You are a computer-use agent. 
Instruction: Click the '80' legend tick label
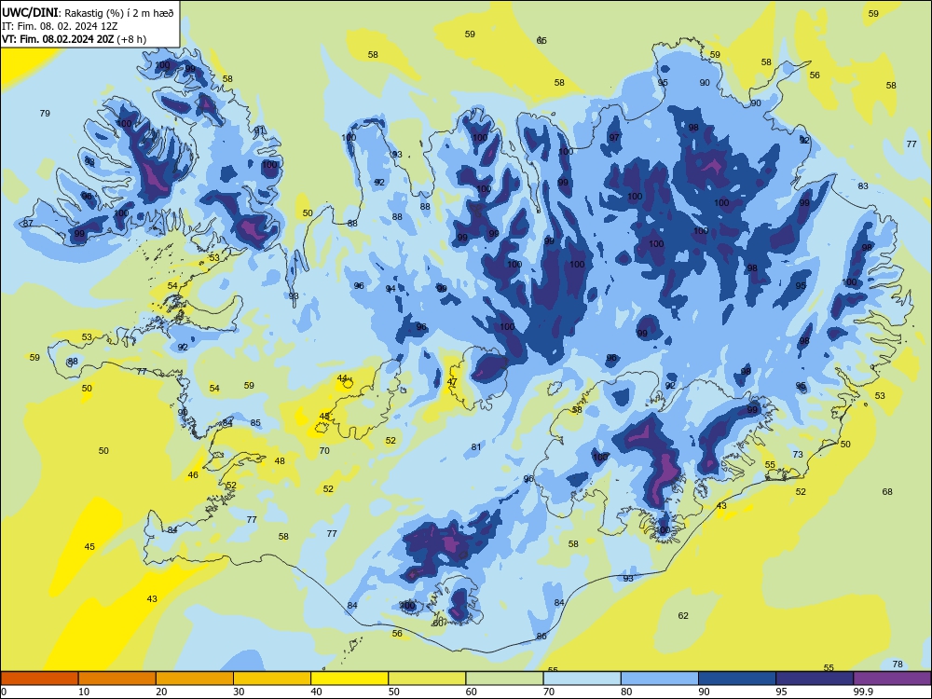626,692
